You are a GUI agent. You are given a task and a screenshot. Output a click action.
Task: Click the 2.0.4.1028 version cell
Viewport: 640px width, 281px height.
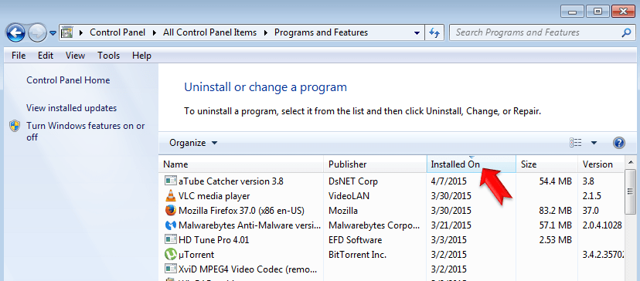tap(602, 225)
